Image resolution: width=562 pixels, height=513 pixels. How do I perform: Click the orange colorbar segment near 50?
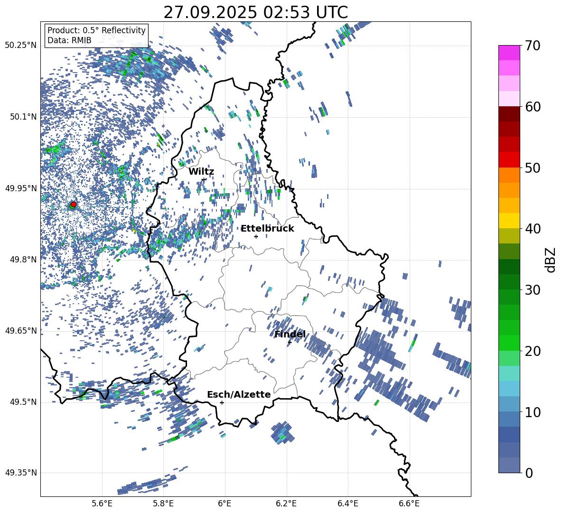(x=509, y=175)
